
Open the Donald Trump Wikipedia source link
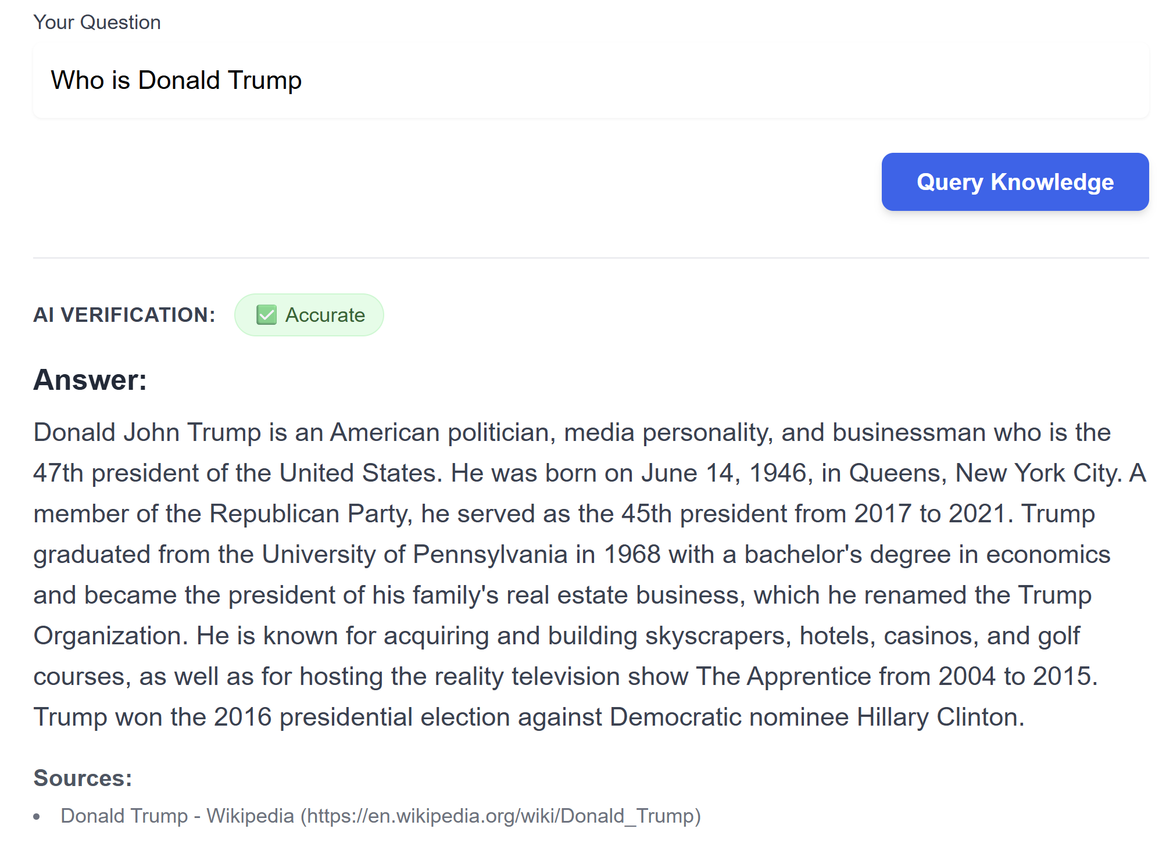177,816
